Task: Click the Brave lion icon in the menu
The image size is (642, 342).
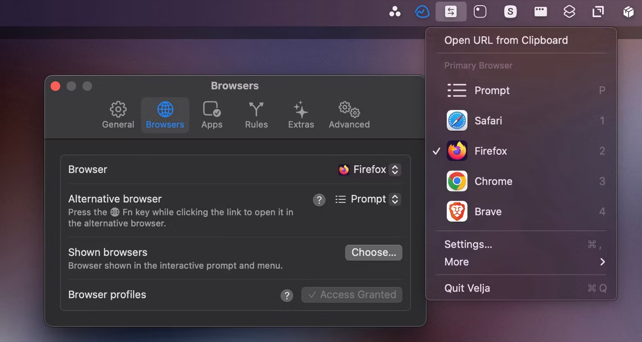Action: coord(457,211)
